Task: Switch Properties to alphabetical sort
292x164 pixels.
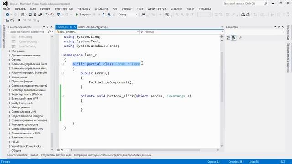Action: click(234, 38)
